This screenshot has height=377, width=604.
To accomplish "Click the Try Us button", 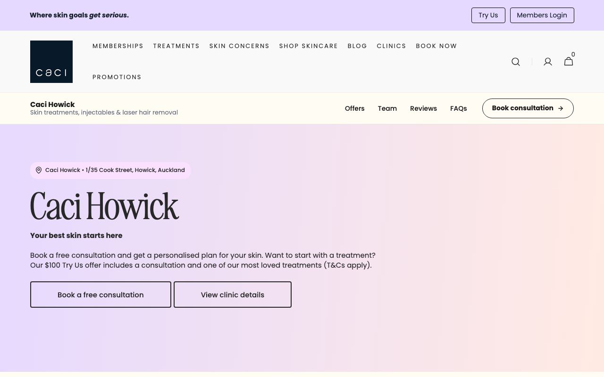I will tap(488, 15).
